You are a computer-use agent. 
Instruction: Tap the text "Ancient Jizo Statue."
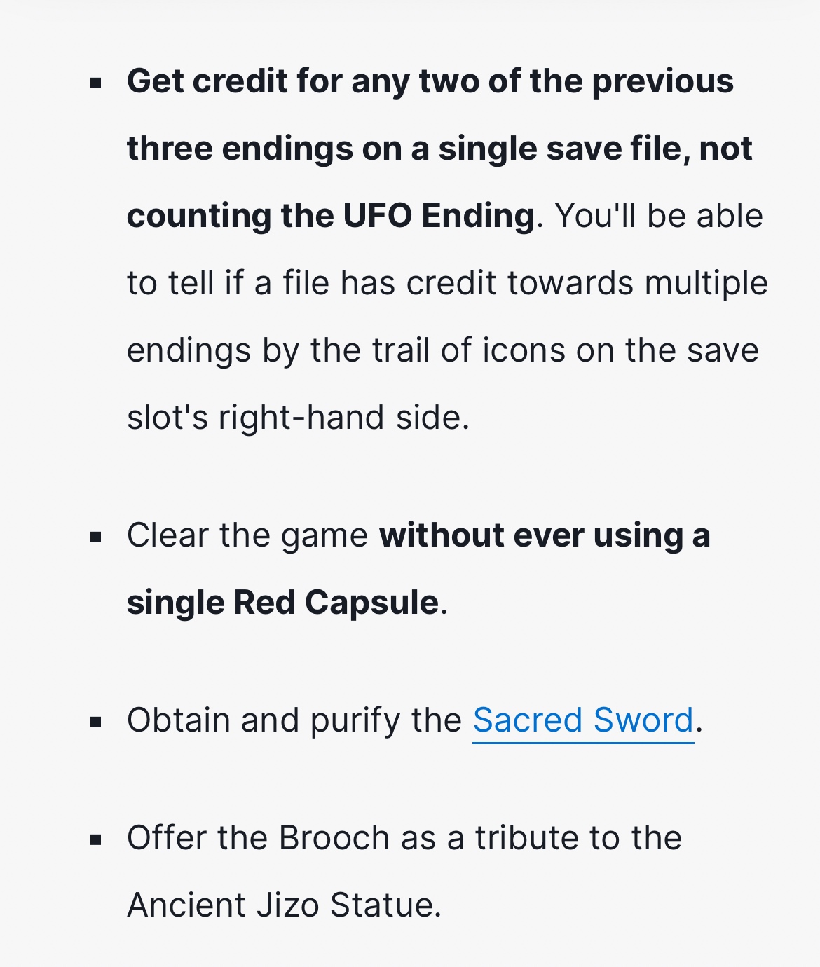285,905
